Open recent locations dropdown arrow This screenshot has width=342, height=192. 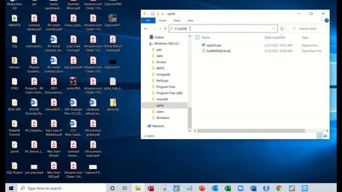tap(160, 29)
